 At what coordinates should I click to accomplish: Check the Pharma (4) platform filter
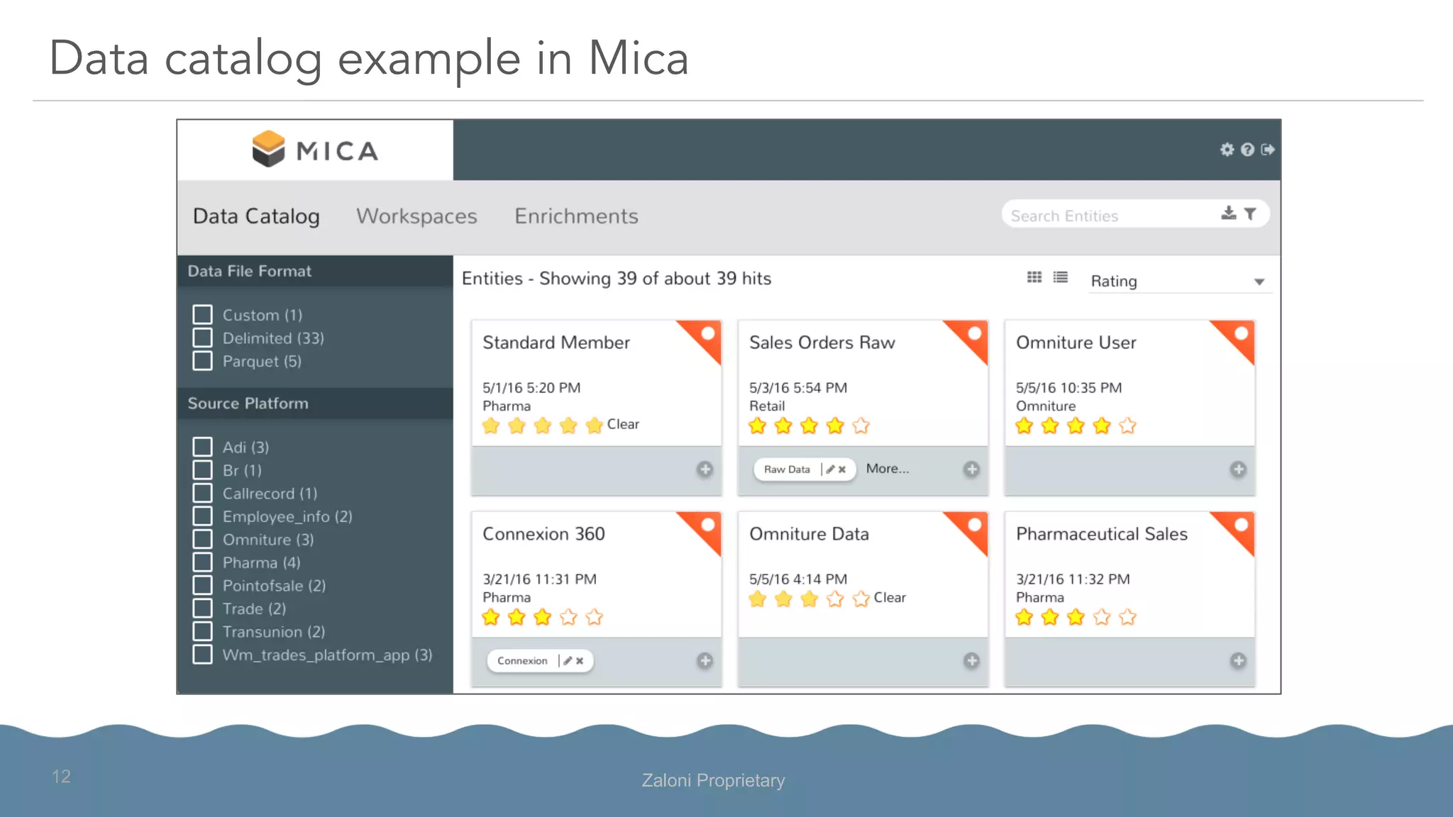point(203,562)
